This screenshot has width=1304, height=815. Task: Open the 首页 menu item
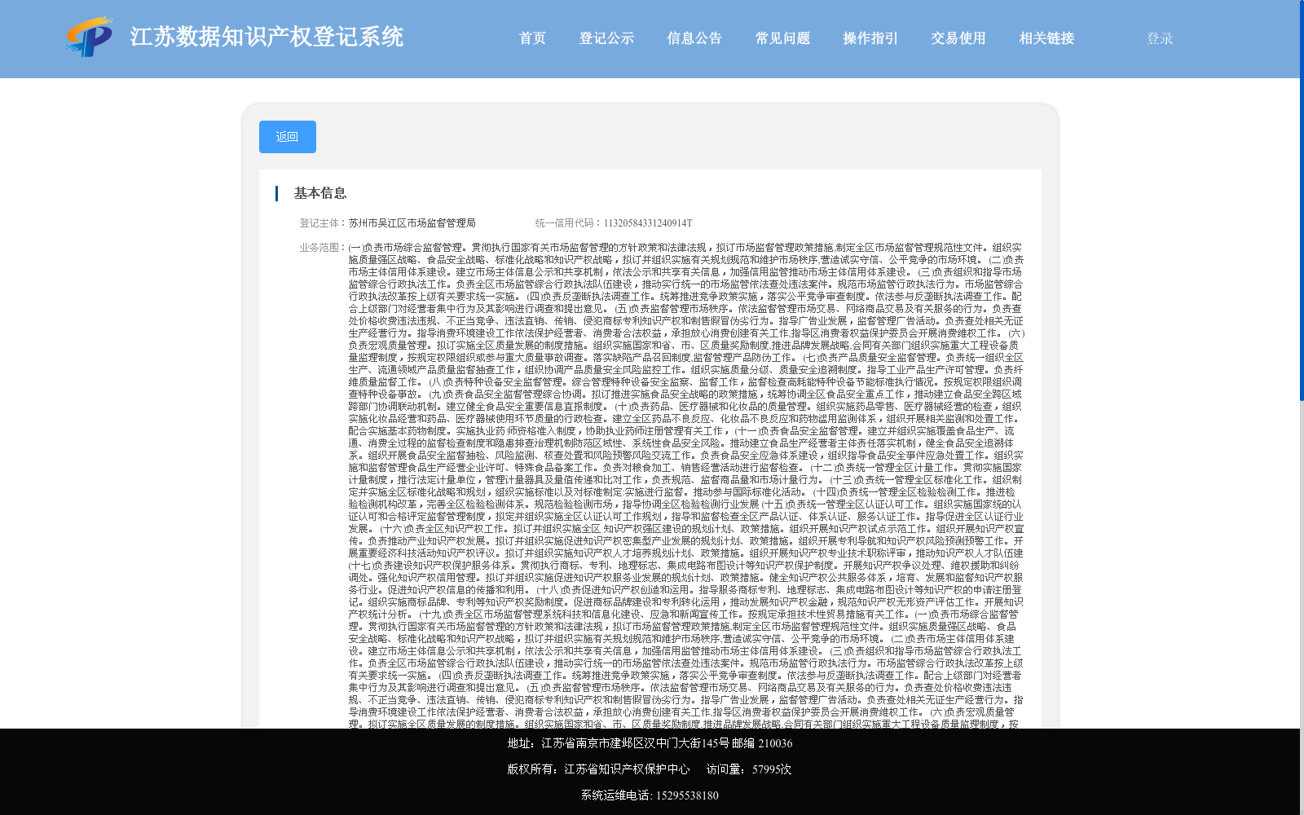pyautogui.click(x=533, y=38)
